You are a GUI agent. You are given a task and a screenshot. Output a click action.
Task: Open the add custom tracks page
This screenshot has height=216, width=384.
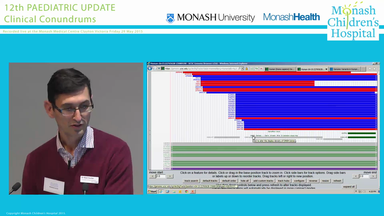263,181
